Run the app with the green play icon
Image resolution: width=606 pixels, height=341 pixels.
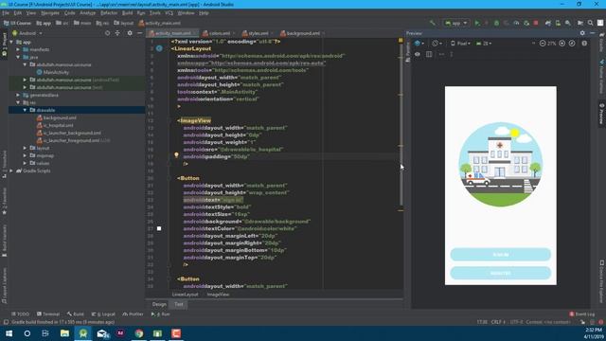[x=477, y=23]
